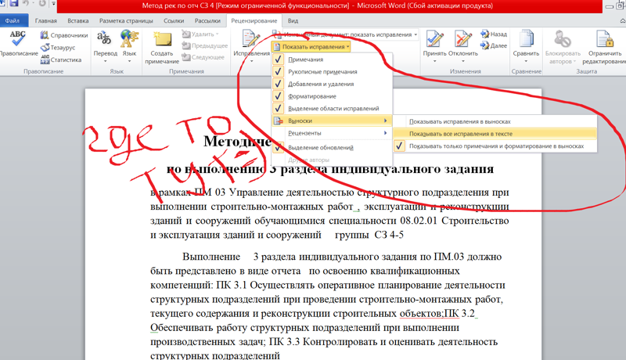Open the Тезаурус thesaurus
This screenshot has width=626, height=360.
58,48
